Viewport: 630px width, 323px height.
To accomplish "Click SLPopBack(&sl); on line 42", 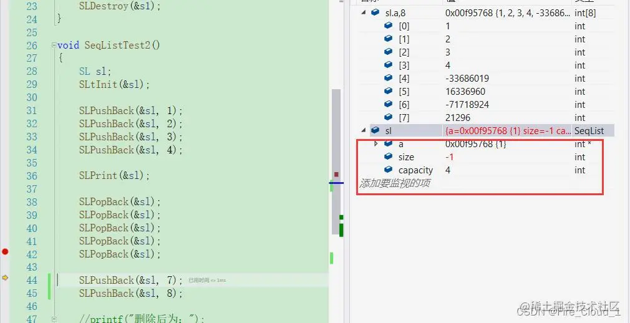I will point(120,254).
